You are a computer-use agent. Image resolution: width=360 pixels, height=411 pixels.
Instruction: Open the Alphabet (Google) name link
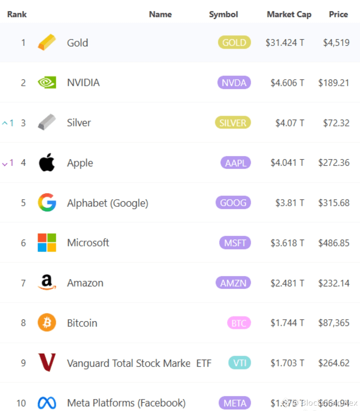pos(107,203)
